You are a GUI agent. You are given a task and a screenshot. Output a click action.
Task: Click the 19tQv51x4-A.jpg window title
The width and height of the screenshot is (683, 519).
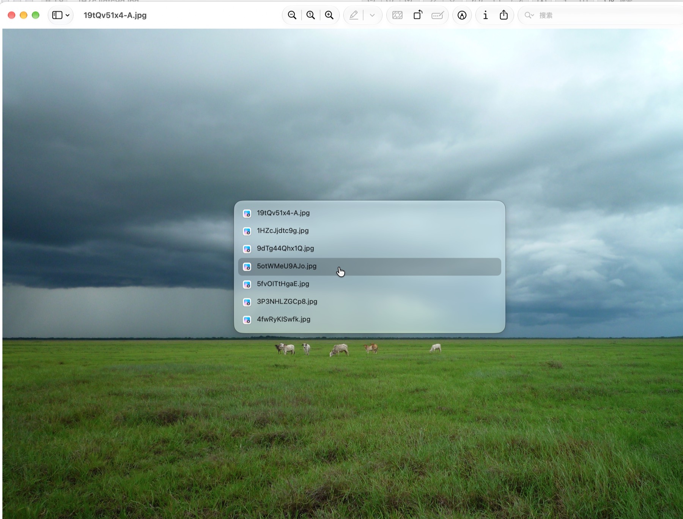[115, 15]
